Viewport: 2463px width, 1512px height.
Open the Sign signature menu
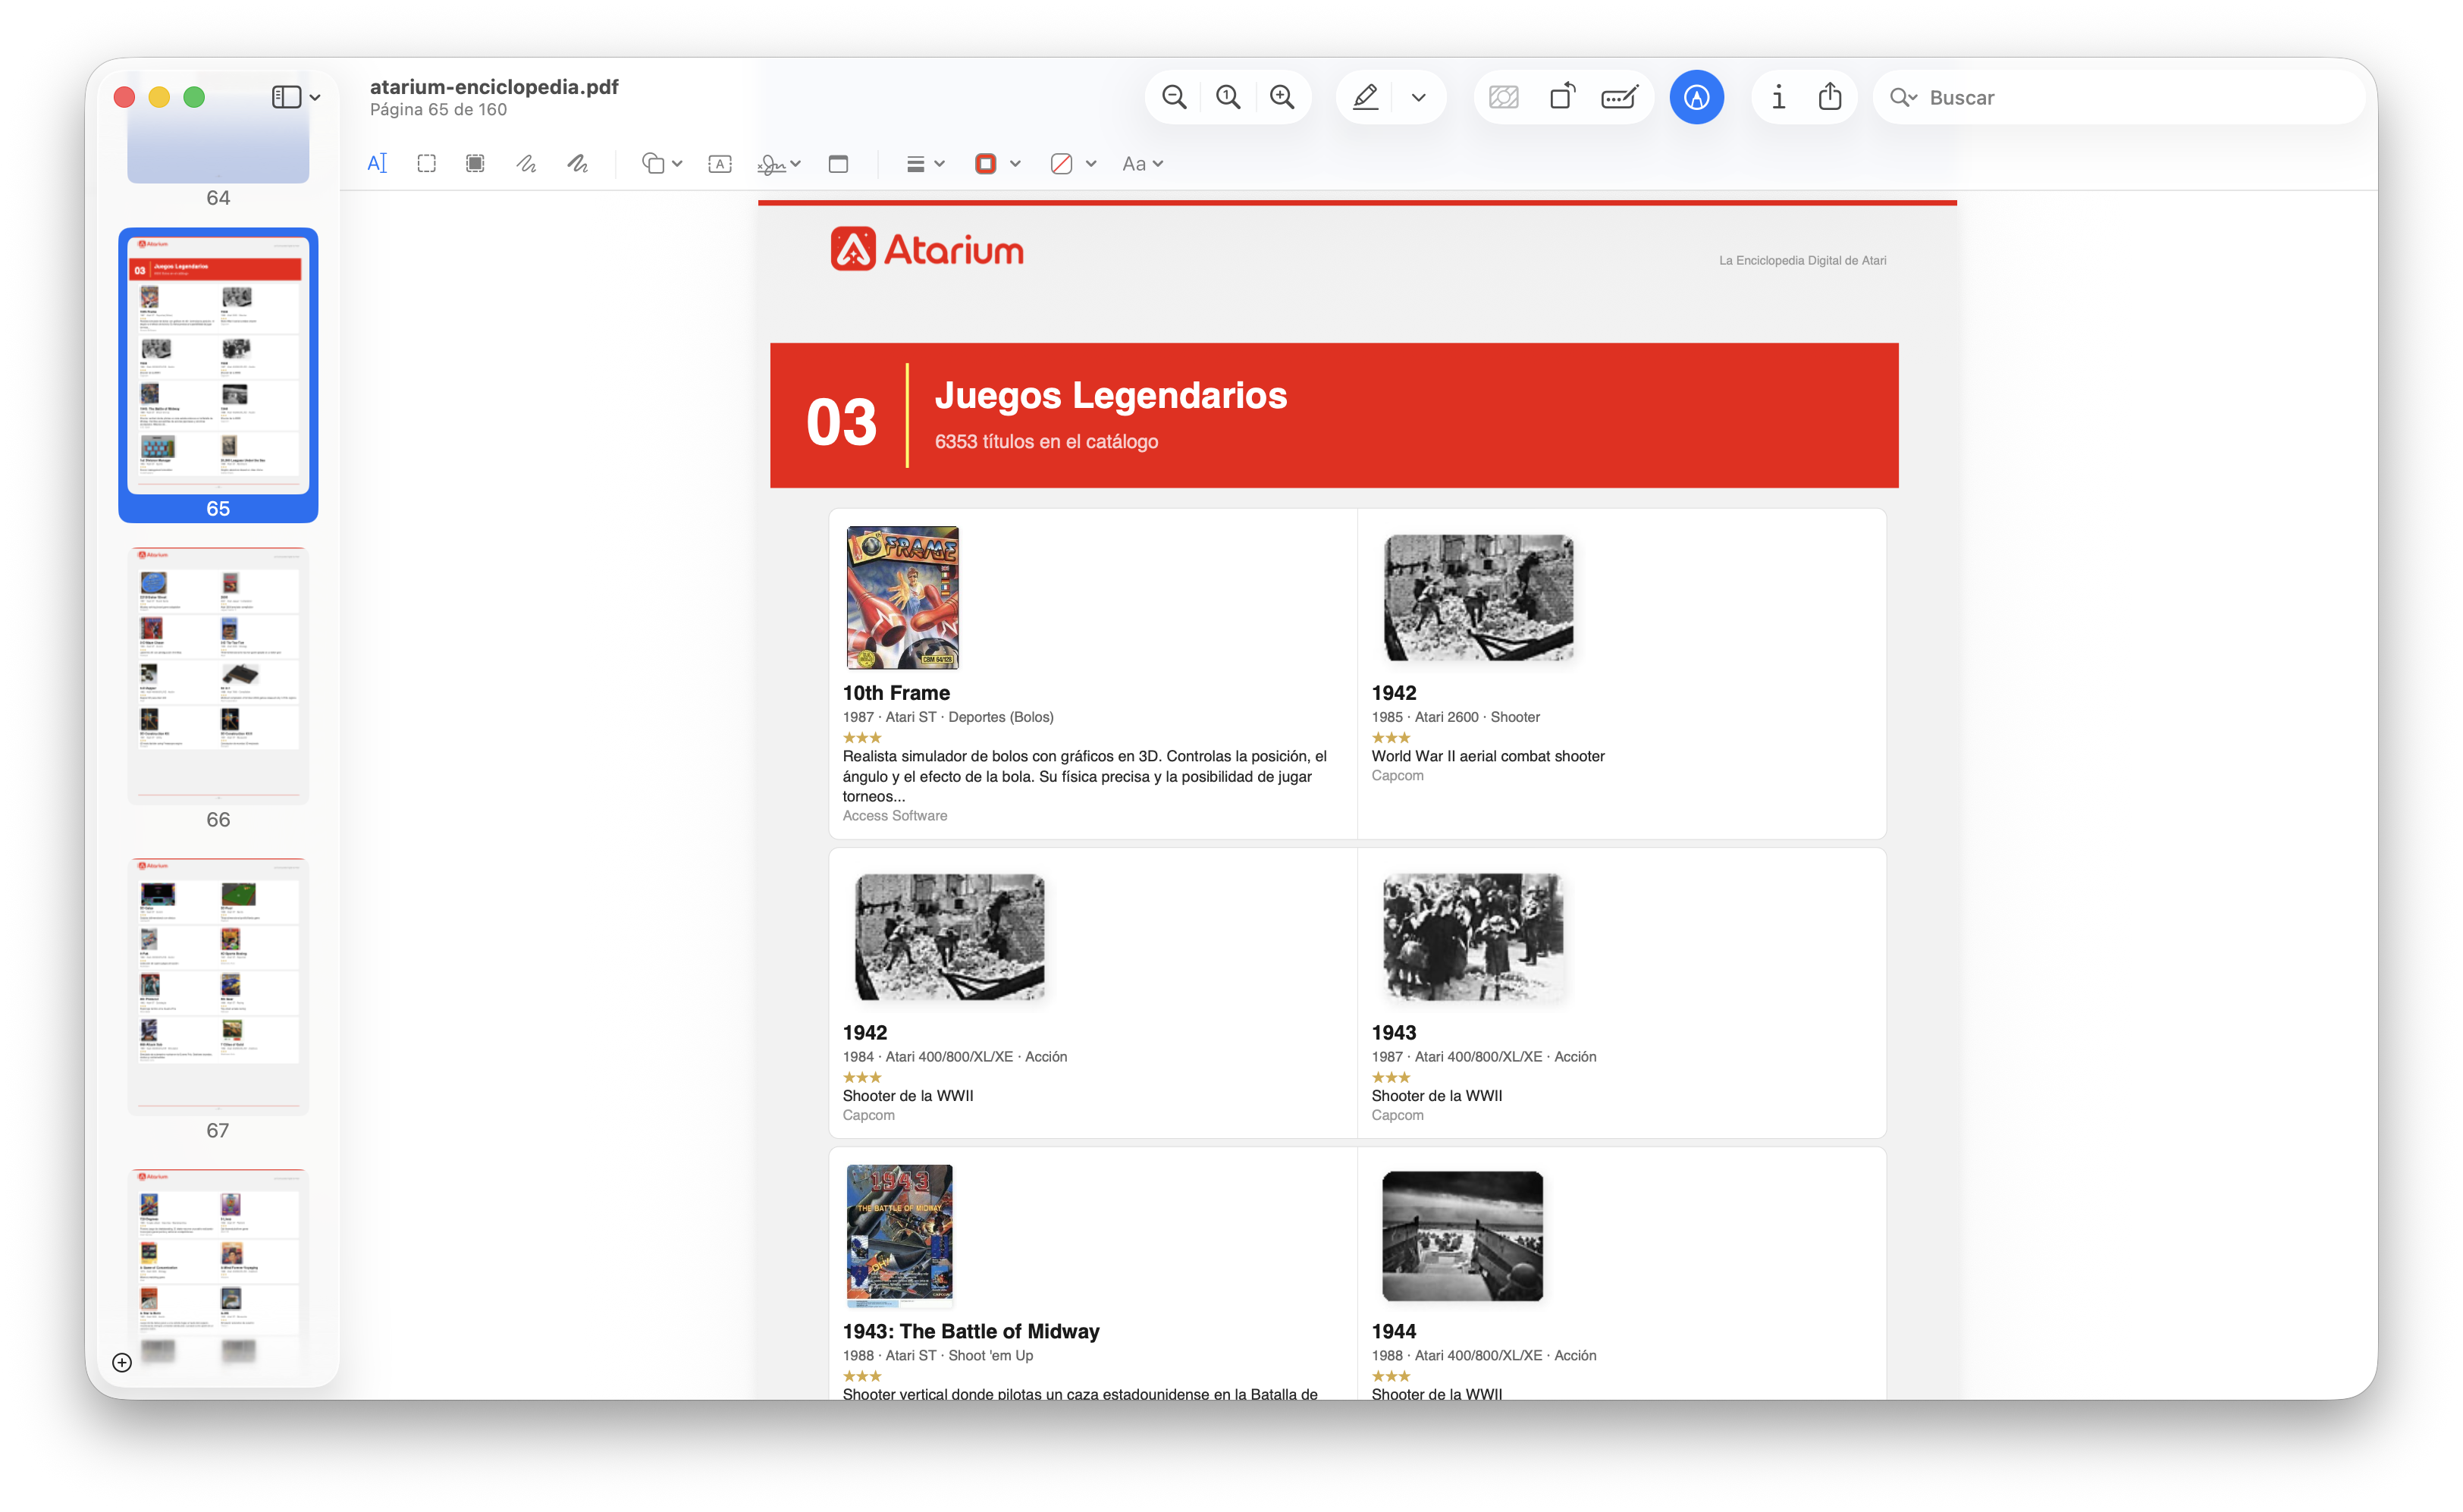tap(779, 163)
